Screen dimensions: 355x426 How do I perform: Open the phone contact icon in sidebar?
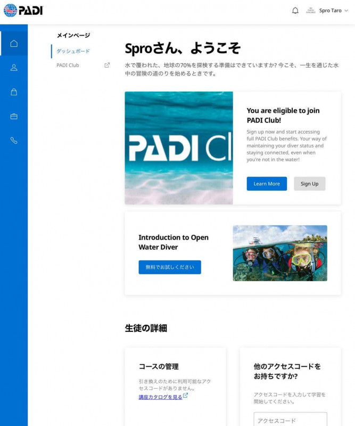pos(14,141)
